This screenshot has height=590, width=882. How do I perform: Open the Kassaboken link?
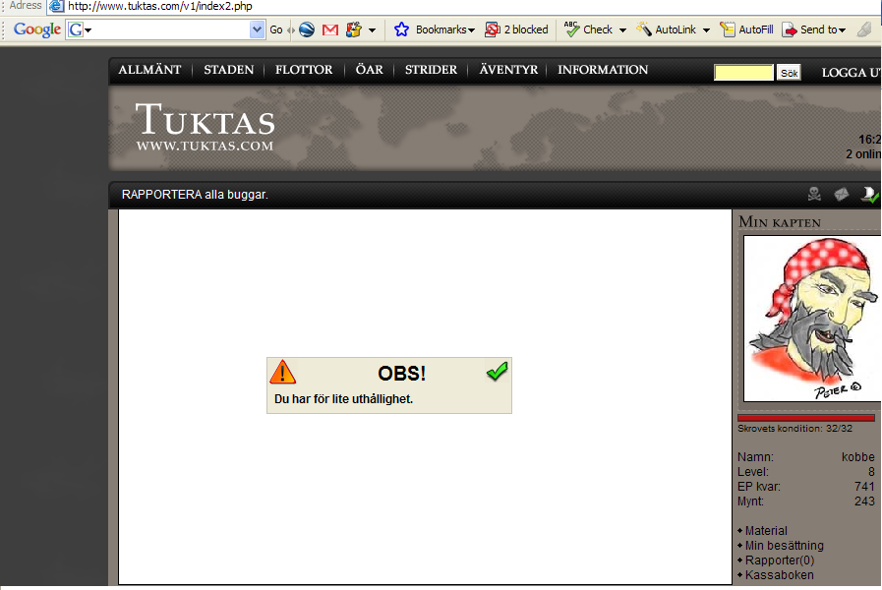coord(779,575)
